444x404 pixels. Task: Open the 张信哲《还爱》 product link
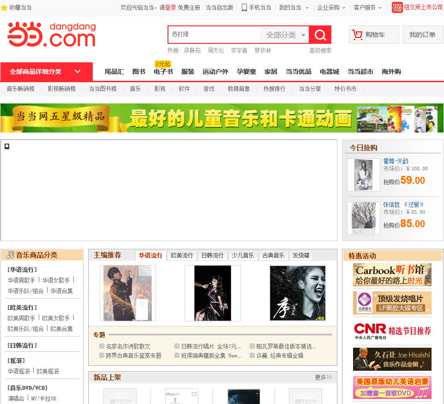[x=403, y=205]
